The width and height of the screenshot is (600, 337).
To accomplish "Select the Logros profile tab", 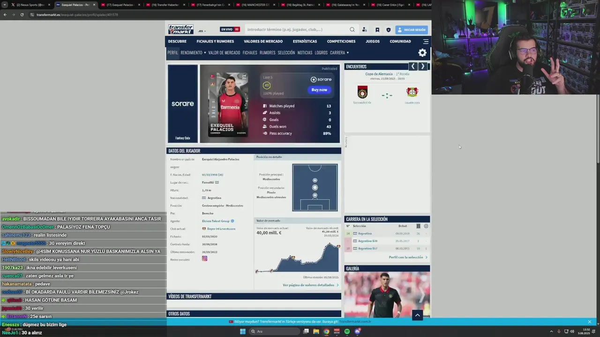I will click(321, 52).
